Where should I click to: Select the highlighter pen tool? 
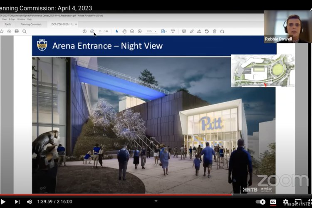pos(192,32)
